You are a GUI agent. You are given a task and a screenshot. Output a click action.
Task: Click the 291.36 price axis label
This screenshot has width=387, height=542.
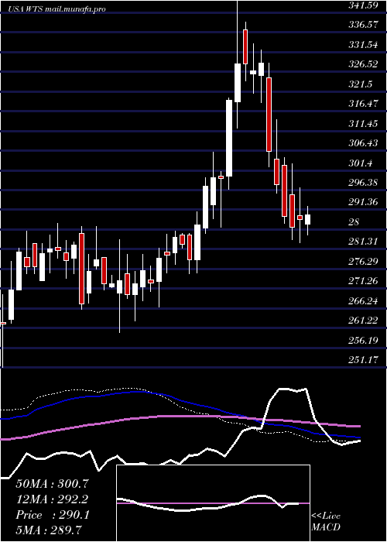(x=361, y=202)
